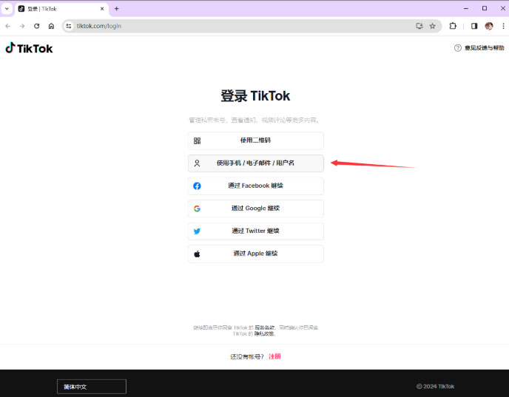509x397 pixels.
Task: Click the Apple logo icon
Action: (x=197, y=254)
